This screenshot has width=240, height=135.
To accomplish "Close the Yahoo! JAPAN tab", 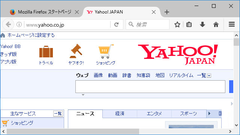I will coord(154,12).
